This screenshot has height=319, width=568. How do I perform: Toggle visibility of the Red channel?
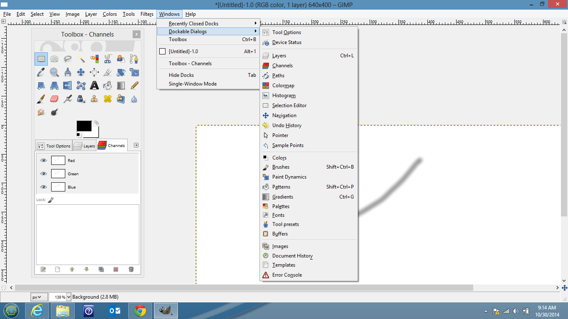(x=43, y=160)
